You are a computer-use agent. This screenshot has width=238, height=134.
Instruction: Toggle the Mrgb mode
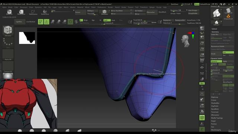tap(86, 20)
